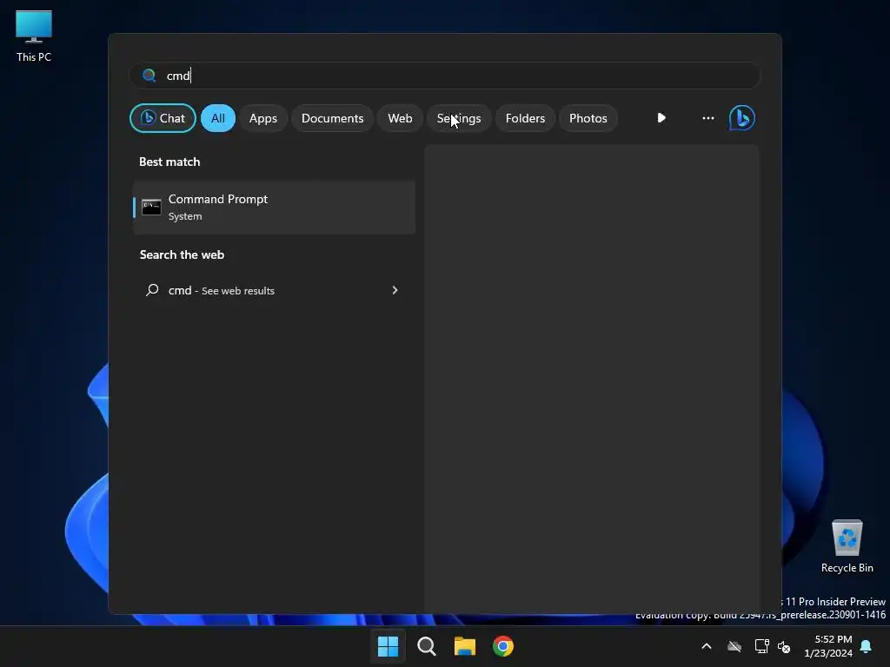Select the All filter tab

coord(218,118)
